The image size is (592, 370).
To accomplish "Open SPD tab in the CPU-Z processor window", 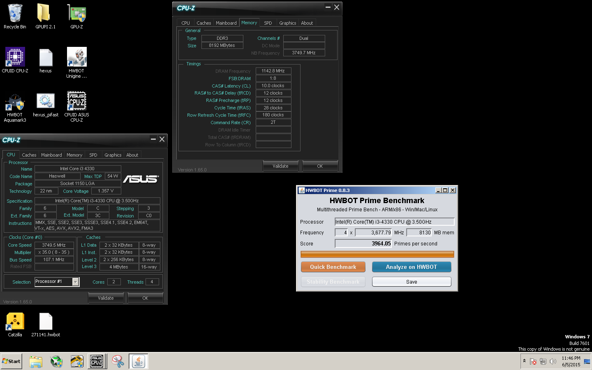I will [x=93, y=155].
